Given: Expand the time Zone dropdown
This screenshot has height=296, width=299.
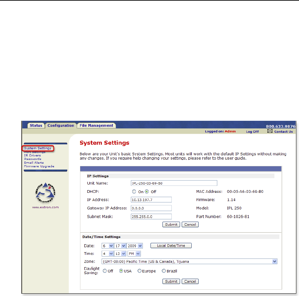Looking at the screenshot, I should pyautogui.click(x=189, y=261).
